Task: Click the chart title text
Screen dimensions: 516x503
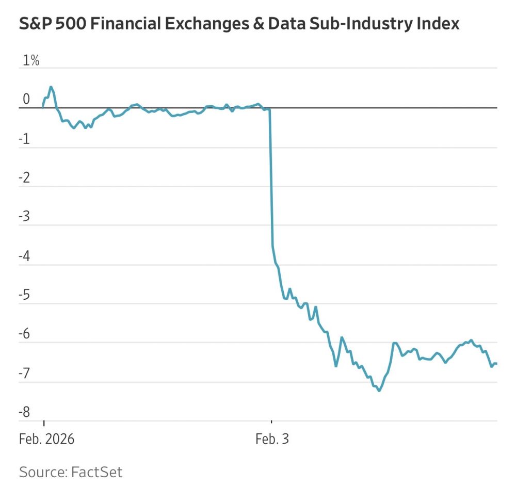Action: point(239,24)
